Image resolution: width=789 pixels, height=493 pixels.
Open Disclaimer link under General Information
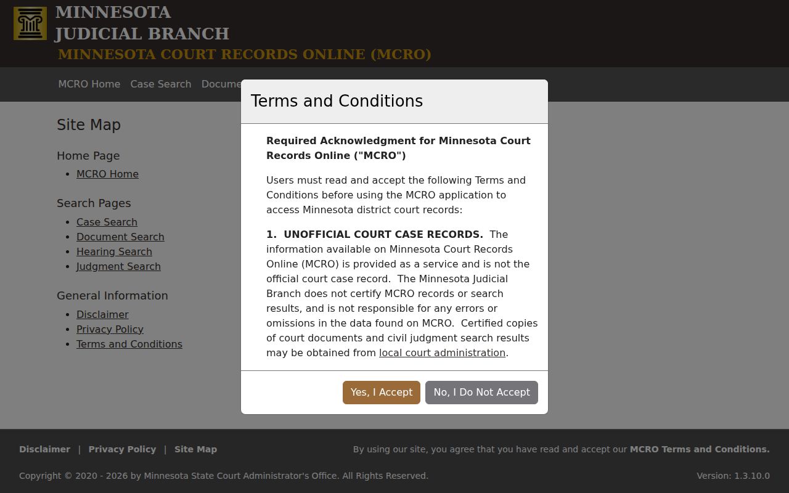(102, 315)
